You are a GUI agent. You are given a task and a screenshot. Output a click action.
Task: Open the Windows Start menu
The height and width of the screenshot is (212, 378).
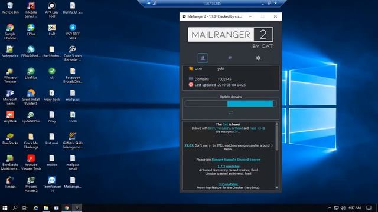(x=5, y=208)
